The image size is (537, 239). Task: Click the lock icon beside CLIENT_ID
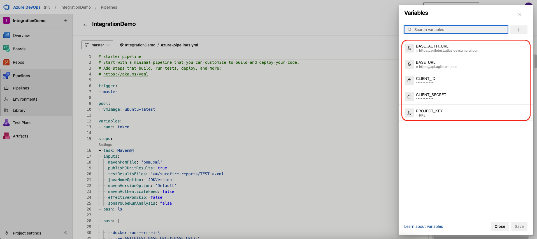(409, 81)
